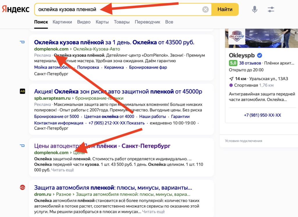Image resolution: width=298 pixels, height=217 pixels.
Task: Open the Полировка sitelink
Action: [x=88, y=67]
